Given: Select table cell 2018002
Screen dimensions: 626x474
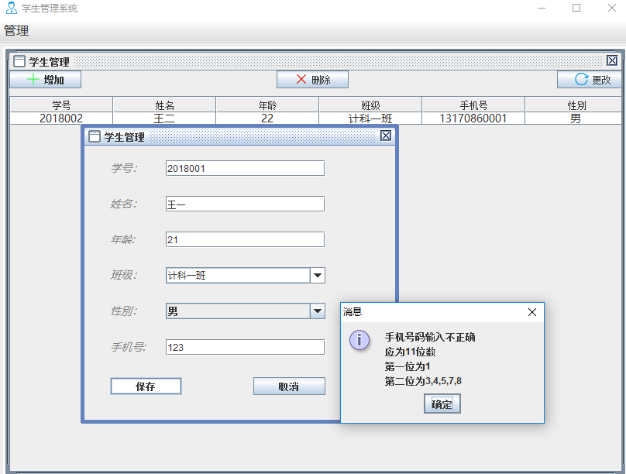Looking at the screenshot, I should click(61, 118).
